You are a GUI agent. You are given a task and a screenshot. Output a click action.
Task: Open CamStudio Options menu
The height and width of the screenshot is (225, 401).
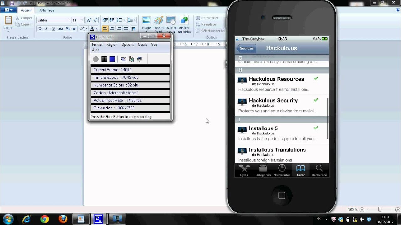128,44
